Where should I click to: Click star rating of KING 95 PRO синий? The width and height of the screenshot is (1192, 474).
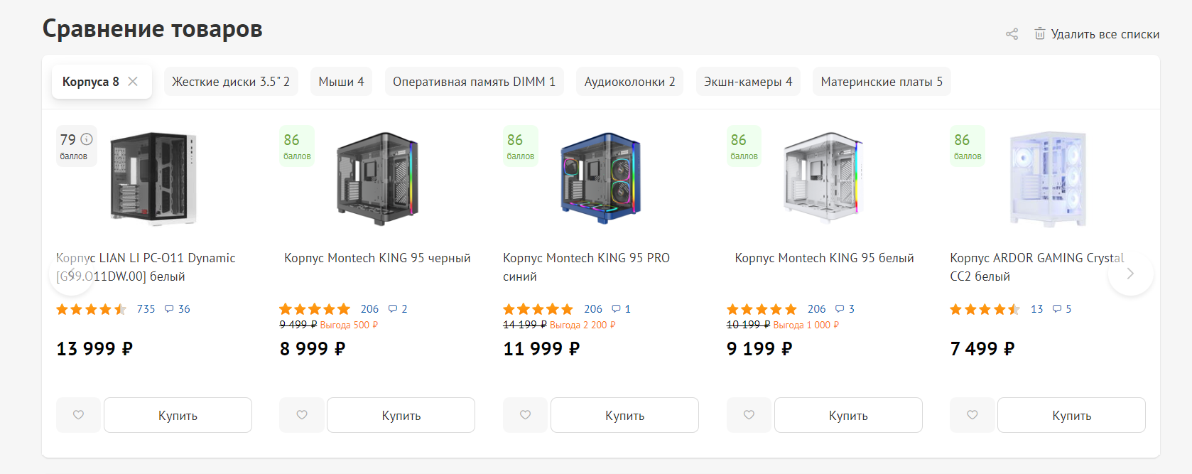click(x=538, y=309)
